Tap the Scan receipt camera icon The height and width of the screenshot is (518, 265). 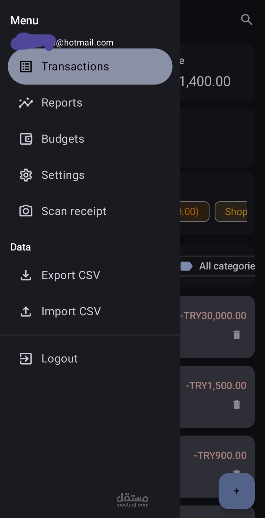(26, 211)
